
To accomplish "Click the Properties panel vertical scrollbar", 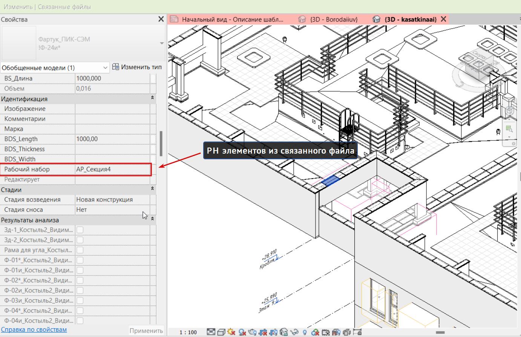I will click(161, 143).
